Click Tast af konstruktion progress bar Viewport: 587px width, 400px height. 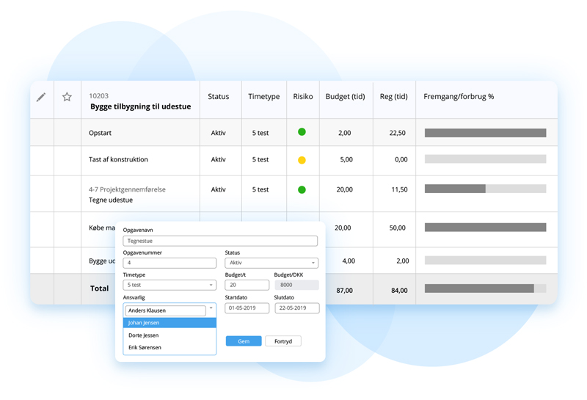click(485, 159)
